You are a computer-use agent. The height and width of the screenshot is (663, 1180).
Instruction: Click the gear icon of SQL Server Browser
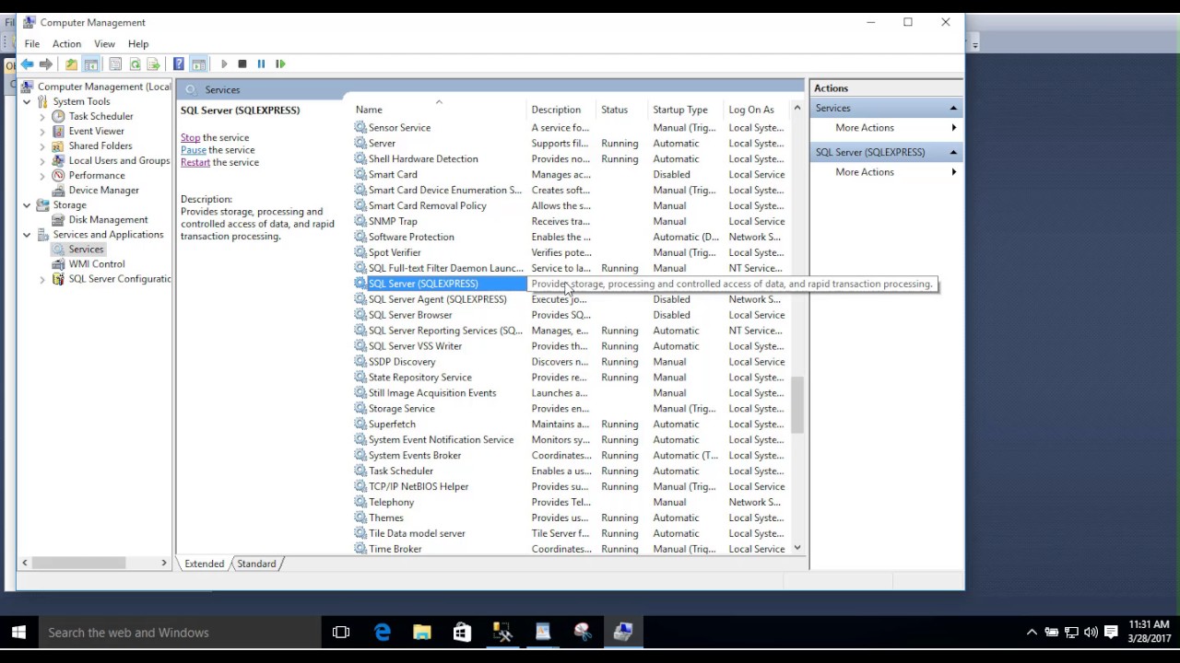(x=360, y=315)
